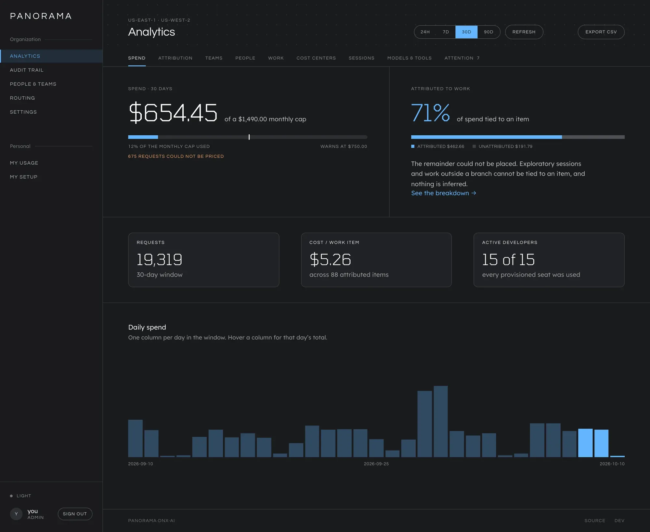Open SETTINGS in the sidebar
This screenshot has height=532, width=650.
[51, 112]
